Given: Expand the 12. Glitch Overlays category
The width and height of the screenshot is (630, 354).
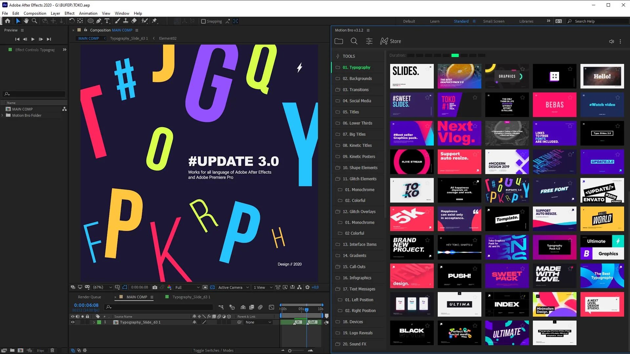Looking at the screenshot, I should (x=359, y=211).
